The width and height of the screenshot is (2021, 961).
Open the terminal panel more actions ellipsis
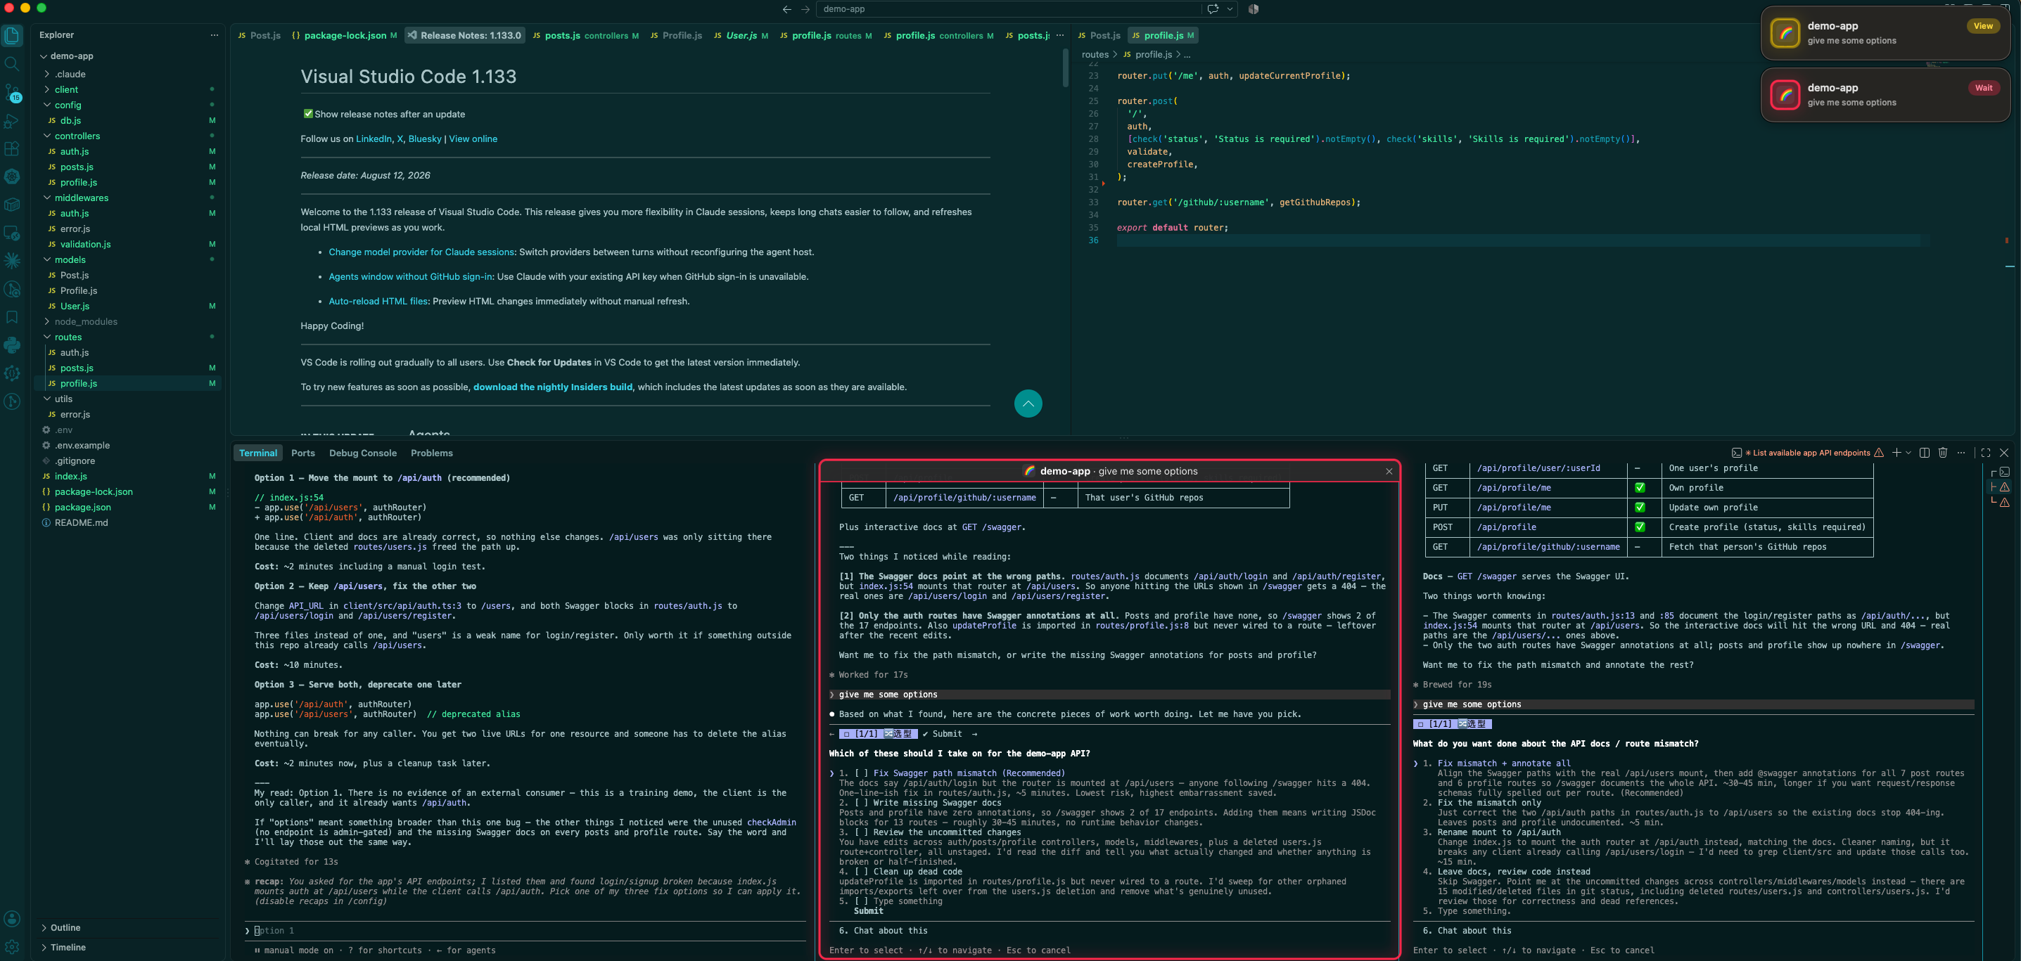pyautogui.click(x=1961, y=452)
